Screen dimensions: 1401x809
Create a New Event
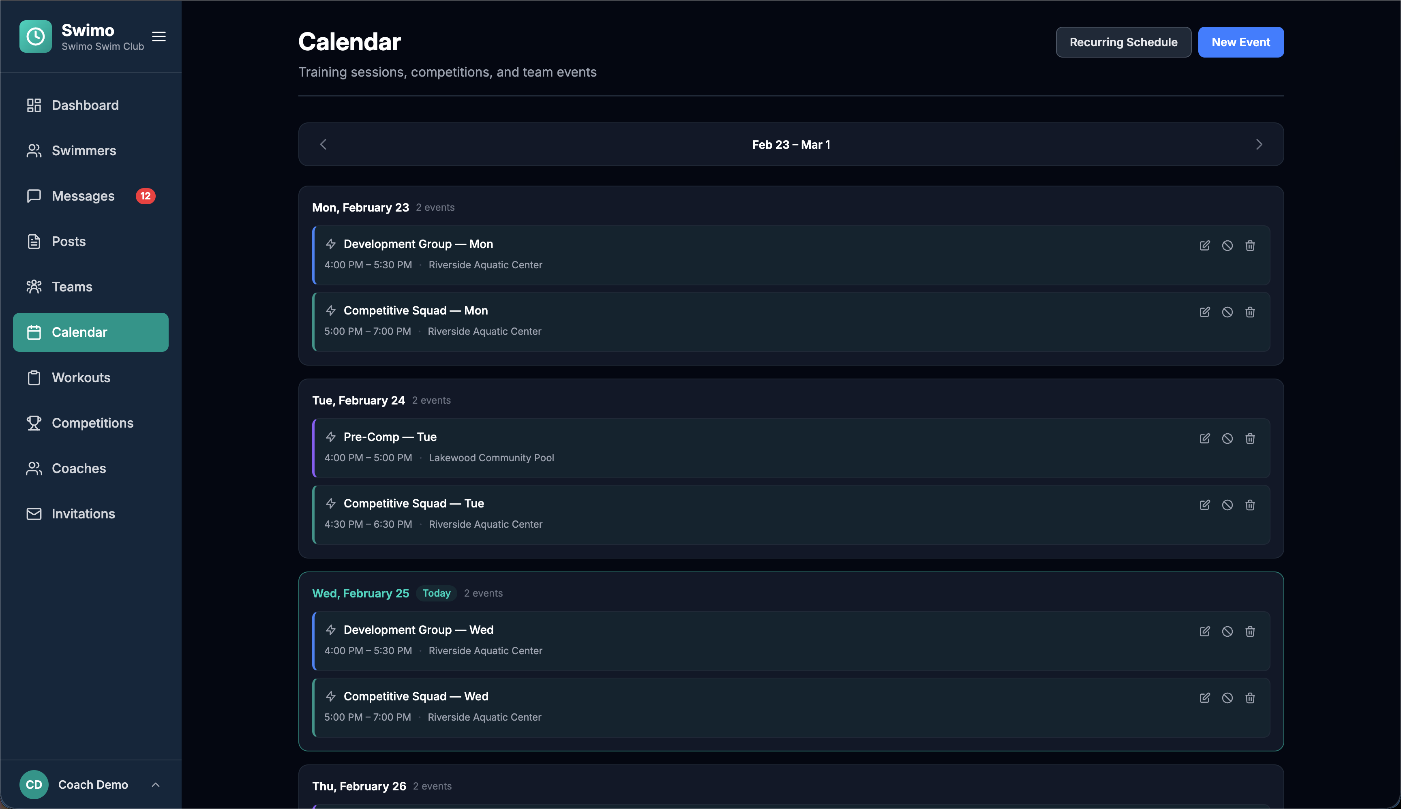(1241, 42)
